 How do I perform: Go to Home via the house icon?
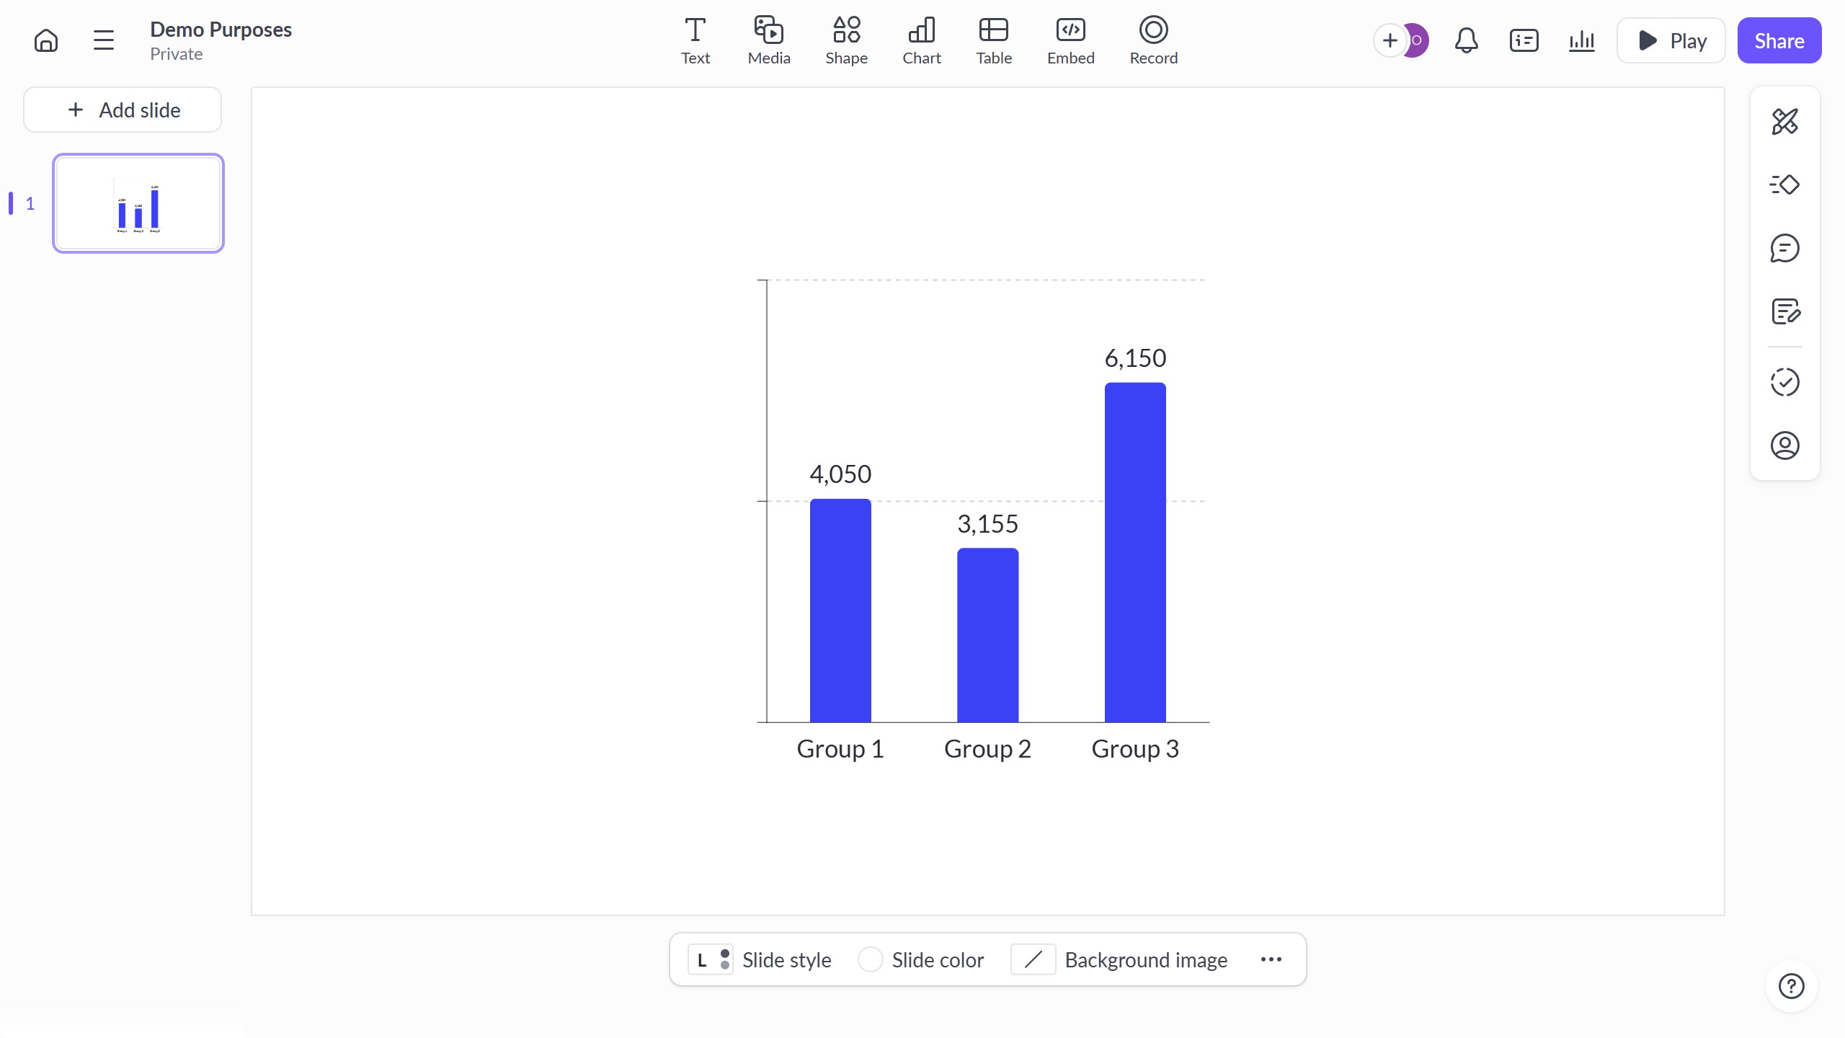(x=45, y=40)
